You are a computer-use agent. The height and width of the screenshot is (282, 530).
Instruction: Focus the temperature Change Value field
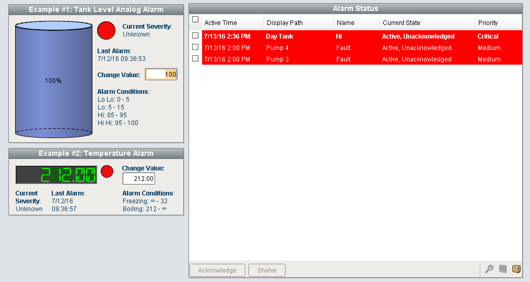pyautogui.click(x=139, y=179)
